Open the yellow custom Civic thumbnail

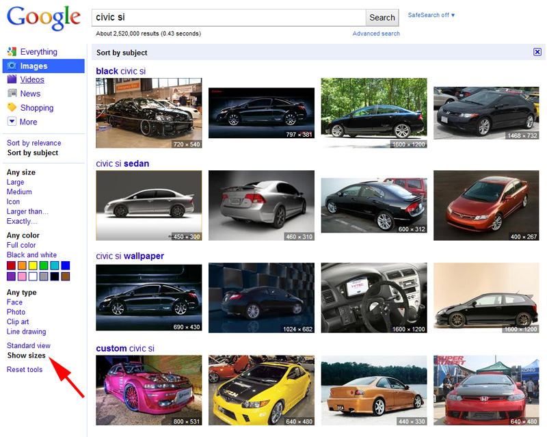tap(262, 390)
